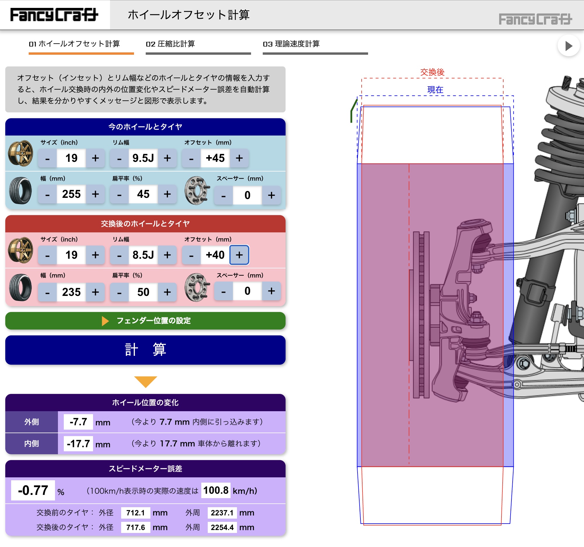Decrease replacement offset from +40
Screen dimensions: 584x547
point(191,255)
